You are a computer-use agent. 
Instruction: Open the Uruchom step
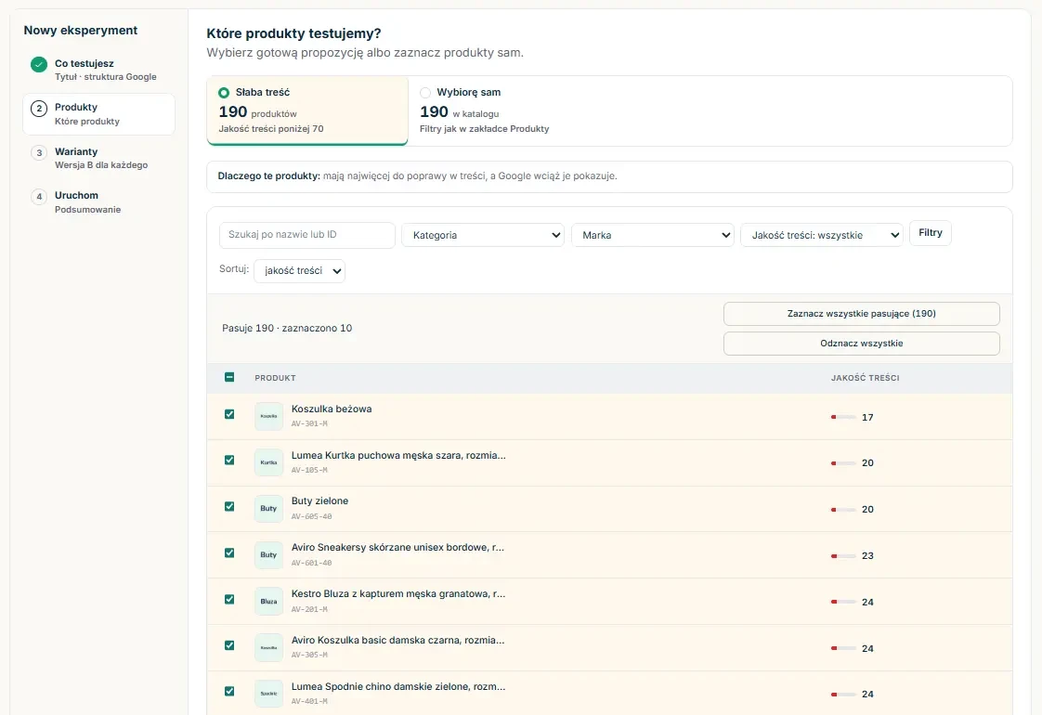coord(99,202)
